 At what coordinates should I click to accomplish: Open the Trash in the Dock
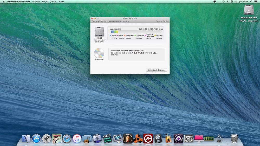pyautogui.click(x=234, y=138)
